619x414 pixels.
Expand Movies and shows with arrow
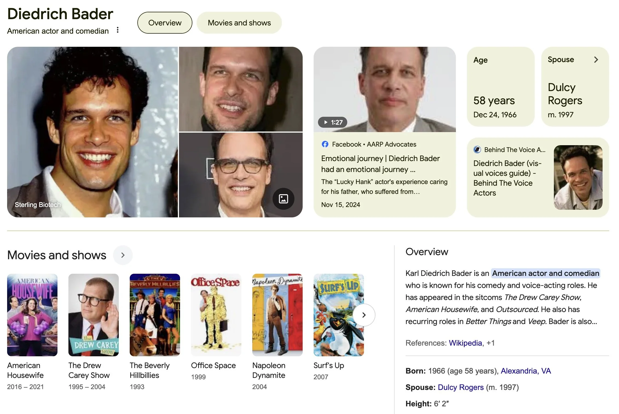123,255
